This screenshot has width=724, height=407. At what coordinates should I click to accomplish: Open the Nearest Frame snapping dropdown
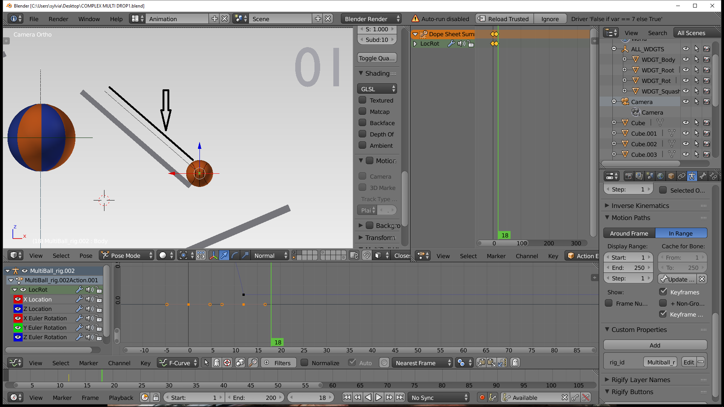click(x=422, y=363)
